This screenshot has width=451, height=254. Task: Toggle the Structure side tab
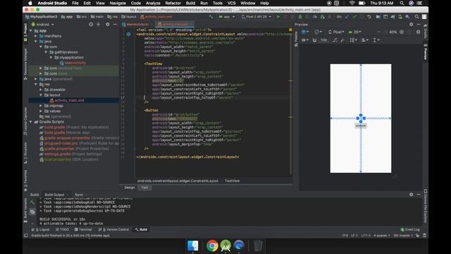click(25, 152)
